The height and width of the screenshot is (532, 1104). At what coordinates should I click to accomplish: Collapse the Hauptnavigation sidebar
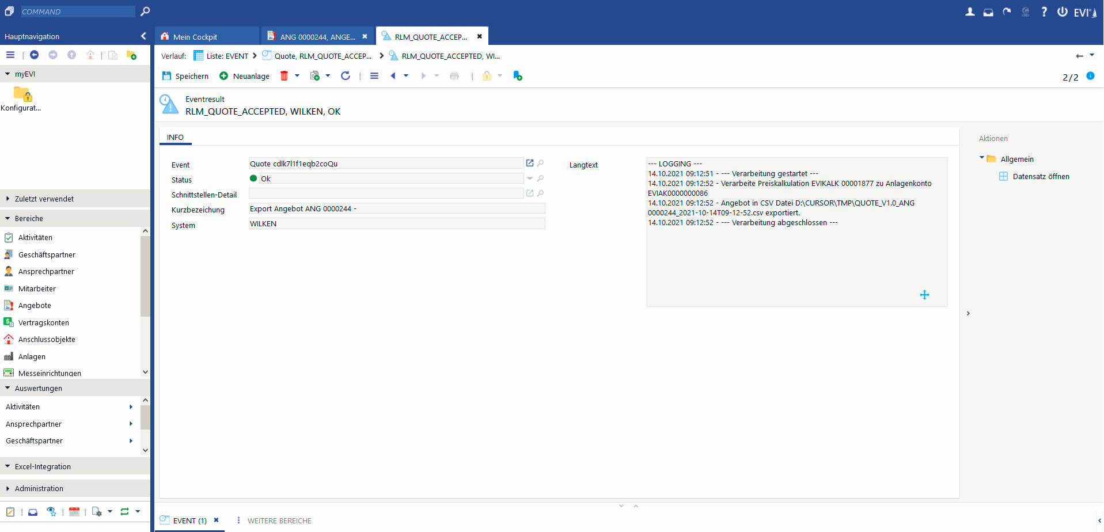(143, 36)
